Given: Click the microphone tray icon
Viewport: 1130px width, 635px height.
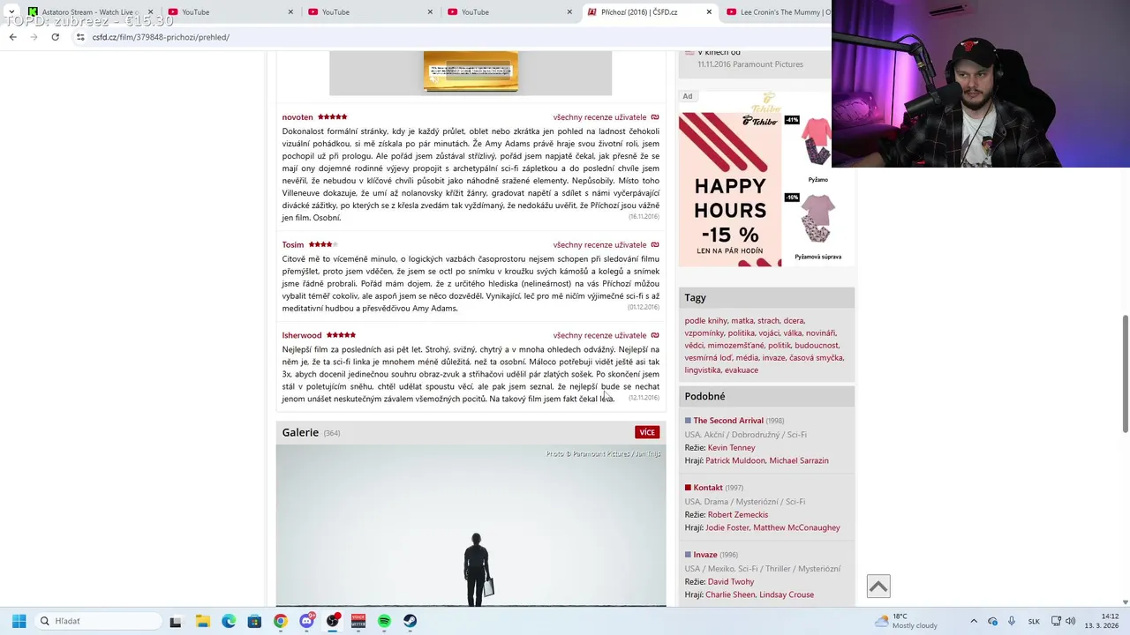Looking at the screenshot, I should [x=1012, y=621].
